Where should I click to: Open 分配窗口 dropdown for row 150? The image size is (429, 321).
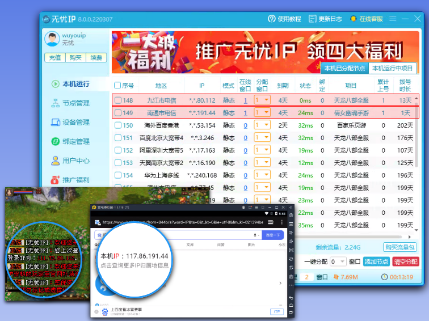262,125
